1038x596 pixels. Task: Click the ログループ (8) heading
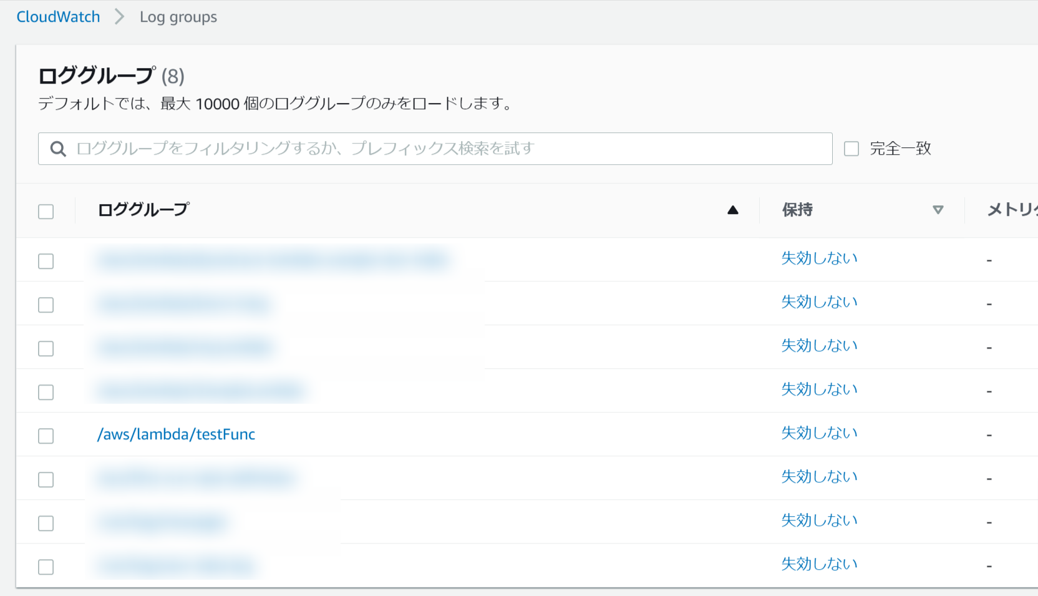(111, 76)
